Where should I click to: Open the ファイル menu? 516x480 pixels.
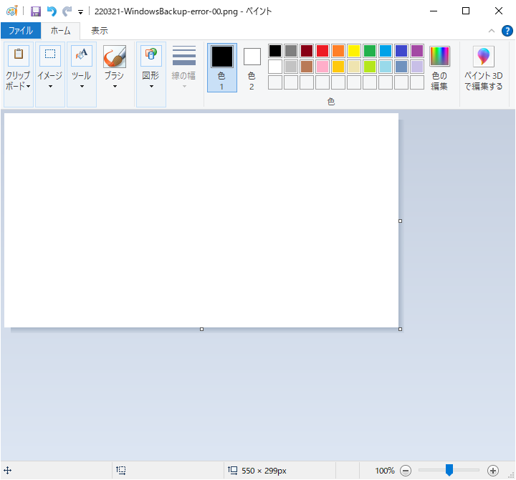coord(21,31)
